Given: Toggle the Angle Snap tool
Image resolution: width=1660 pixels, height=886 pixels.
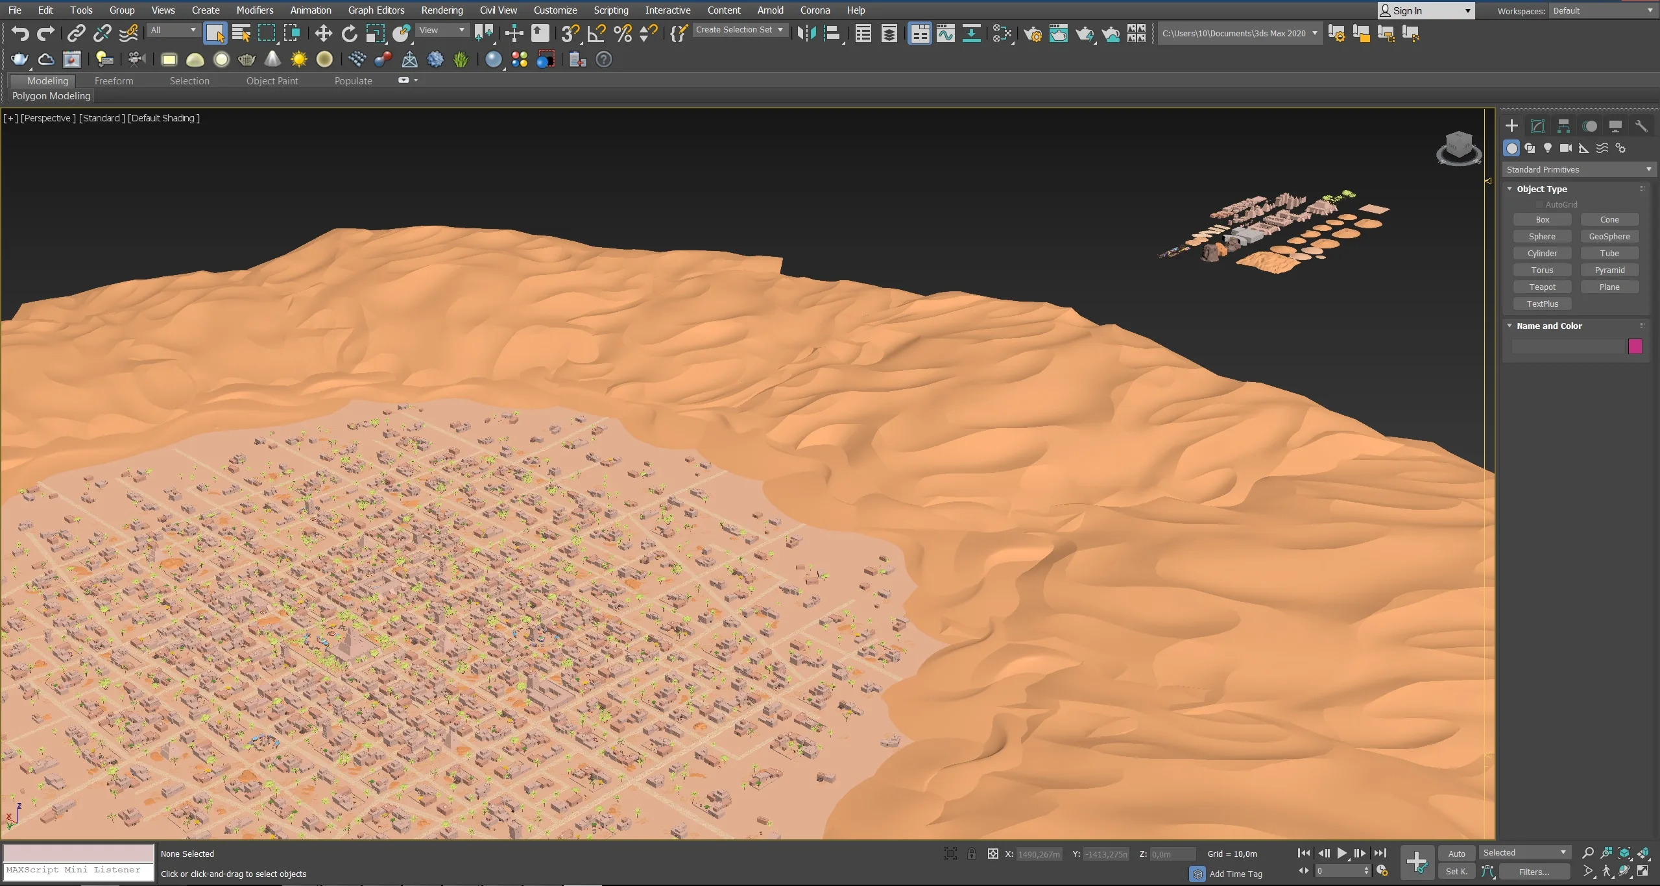Looking at the screenshot, I should click(596, 33).
